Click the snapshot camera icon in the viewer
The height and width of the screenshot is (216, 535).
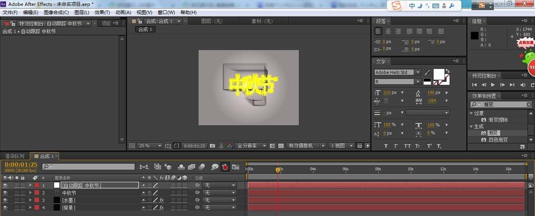[212, 145]
